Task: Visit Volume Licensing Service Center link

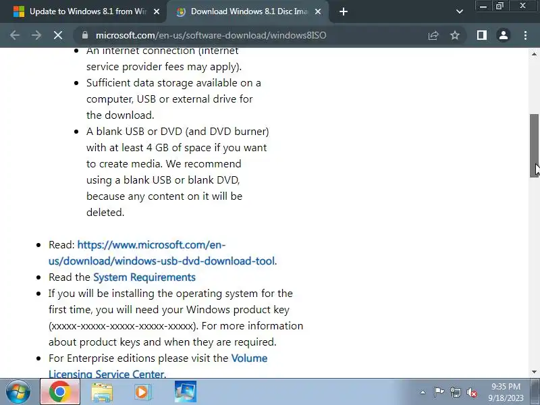Action: [158, 366]
